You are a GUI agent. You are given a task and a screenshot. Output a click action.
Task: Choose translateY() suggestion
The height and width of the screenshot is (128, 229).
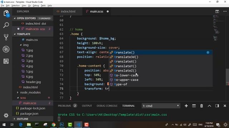[161, 66]
